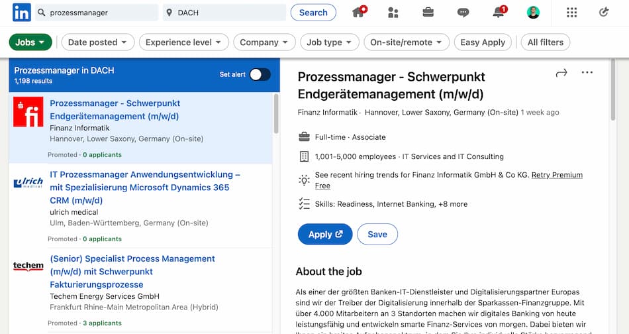Open My Network people icon

(393, 13)
